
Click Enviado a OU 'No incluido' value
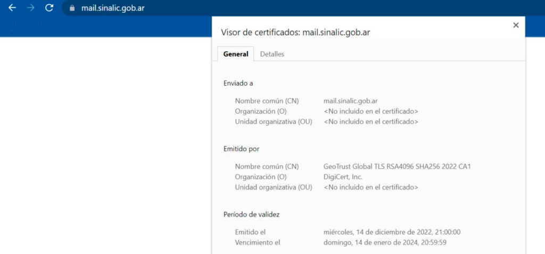(371, 122)
